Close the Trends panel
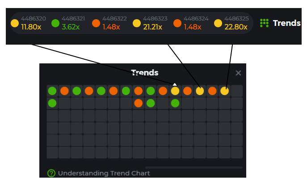307x183 pixels. pyautogui.click(x=238, y=73)
